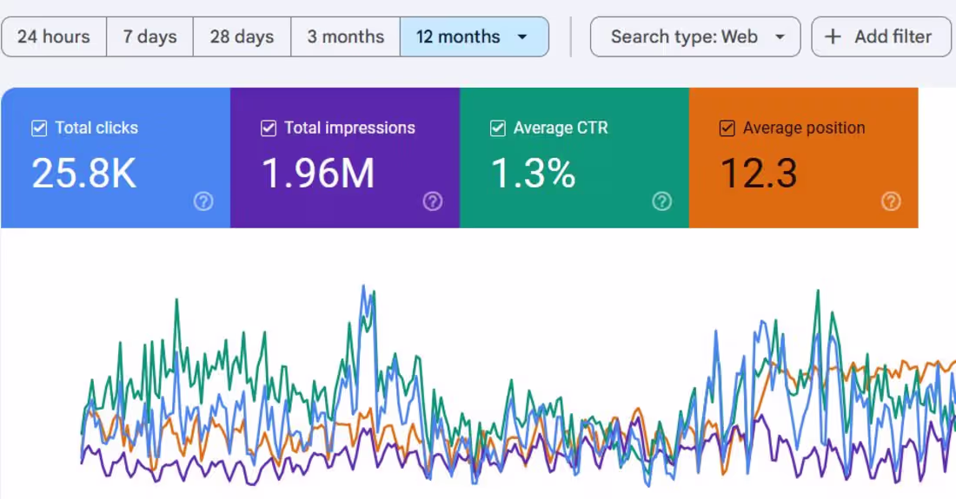956x499 pixels.
Task: Open help icon on Average CTR card
Action: tap(662, 201)
